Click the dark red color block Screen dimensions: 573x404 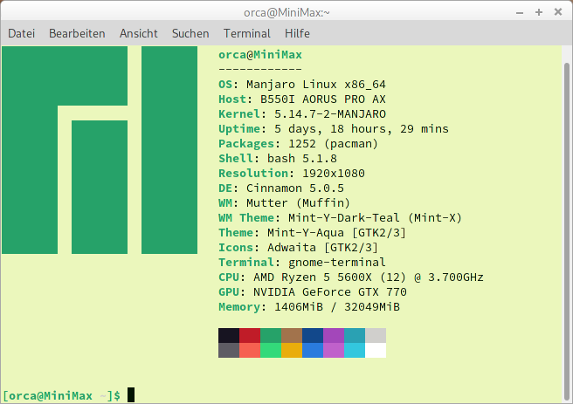click(x=250, y=335)
